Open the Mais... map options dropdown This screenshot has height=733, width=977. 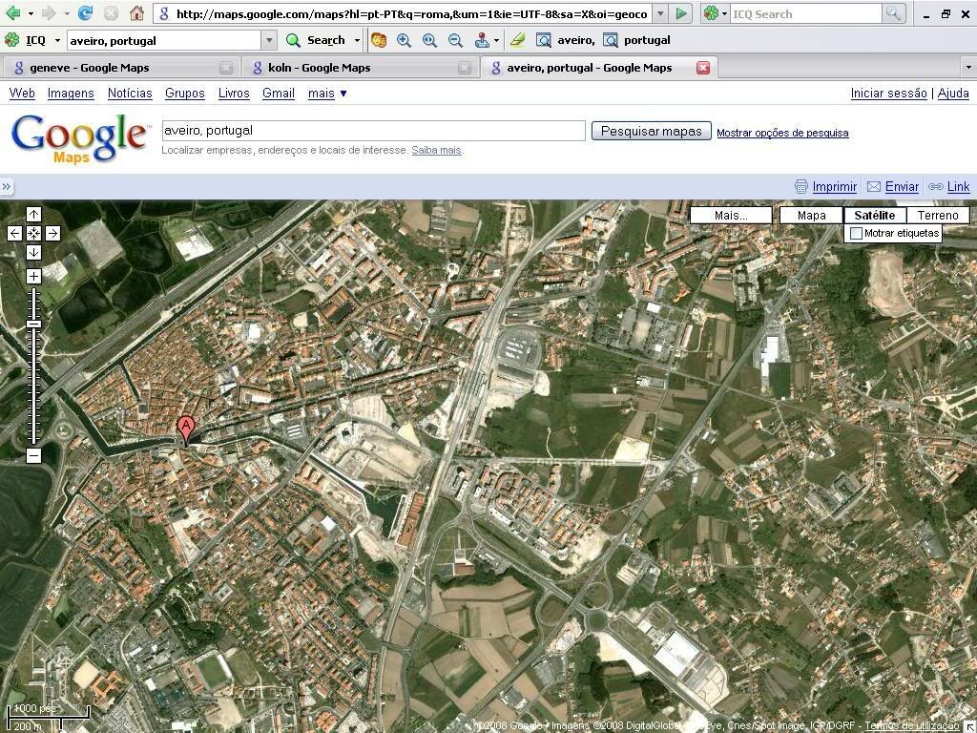[x=731, y=216]
